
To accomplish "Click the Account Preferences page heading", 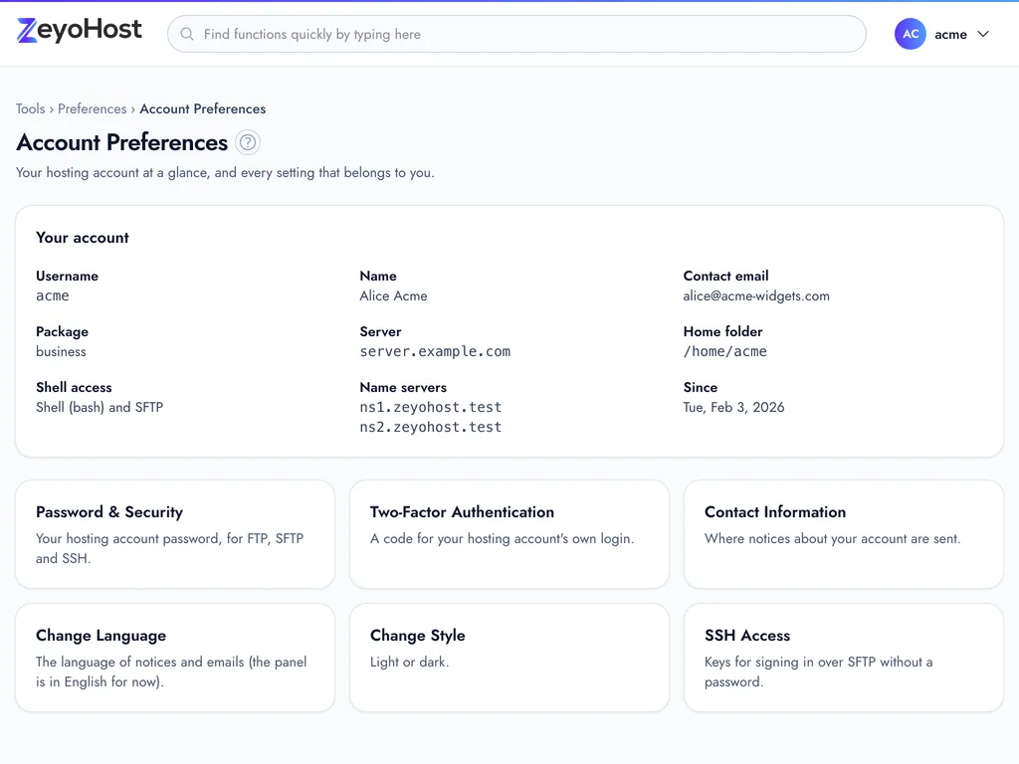I will tap(122, 142).
